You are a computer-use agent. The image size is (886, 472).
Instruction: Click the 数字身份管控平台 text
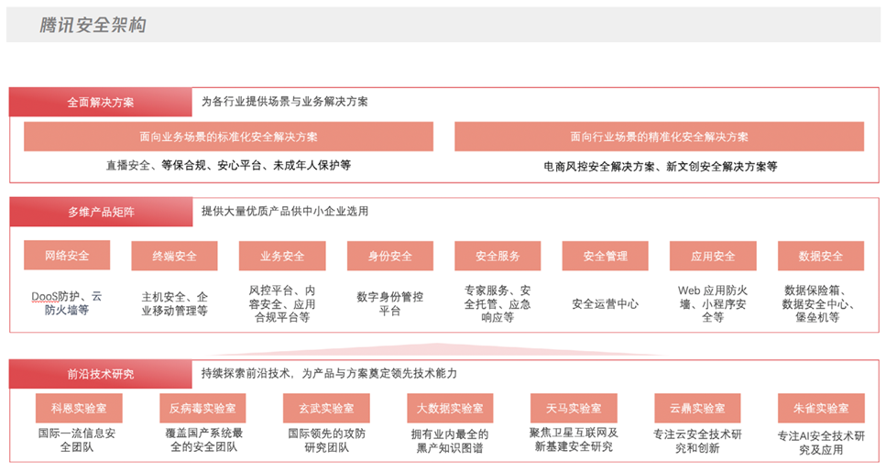(390, 303)
